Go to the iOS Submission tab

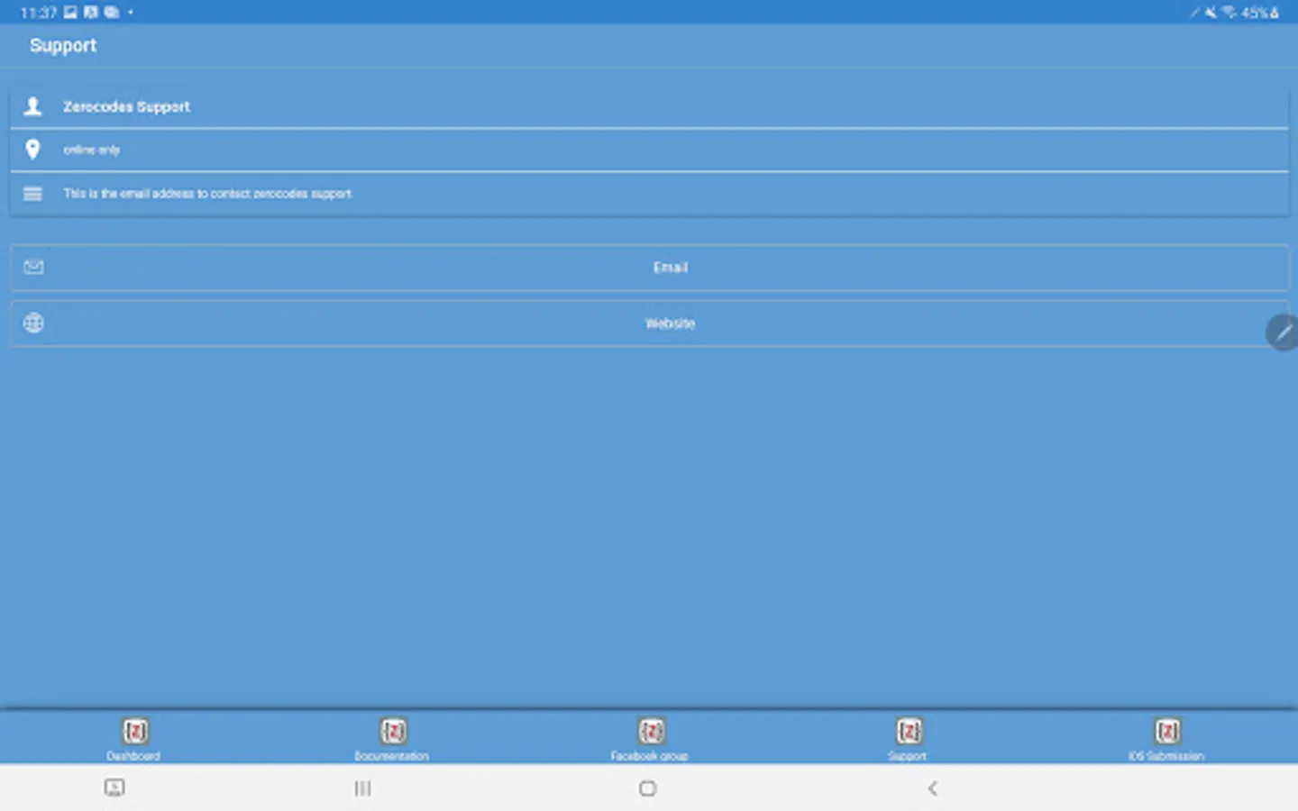(x=1166, y=738)
